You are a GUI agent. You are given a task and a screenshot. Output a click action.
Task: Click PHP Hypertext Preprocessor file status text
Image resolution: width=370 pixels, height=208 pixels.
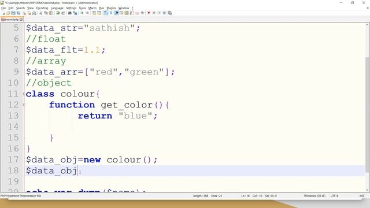tap(21, 196)
